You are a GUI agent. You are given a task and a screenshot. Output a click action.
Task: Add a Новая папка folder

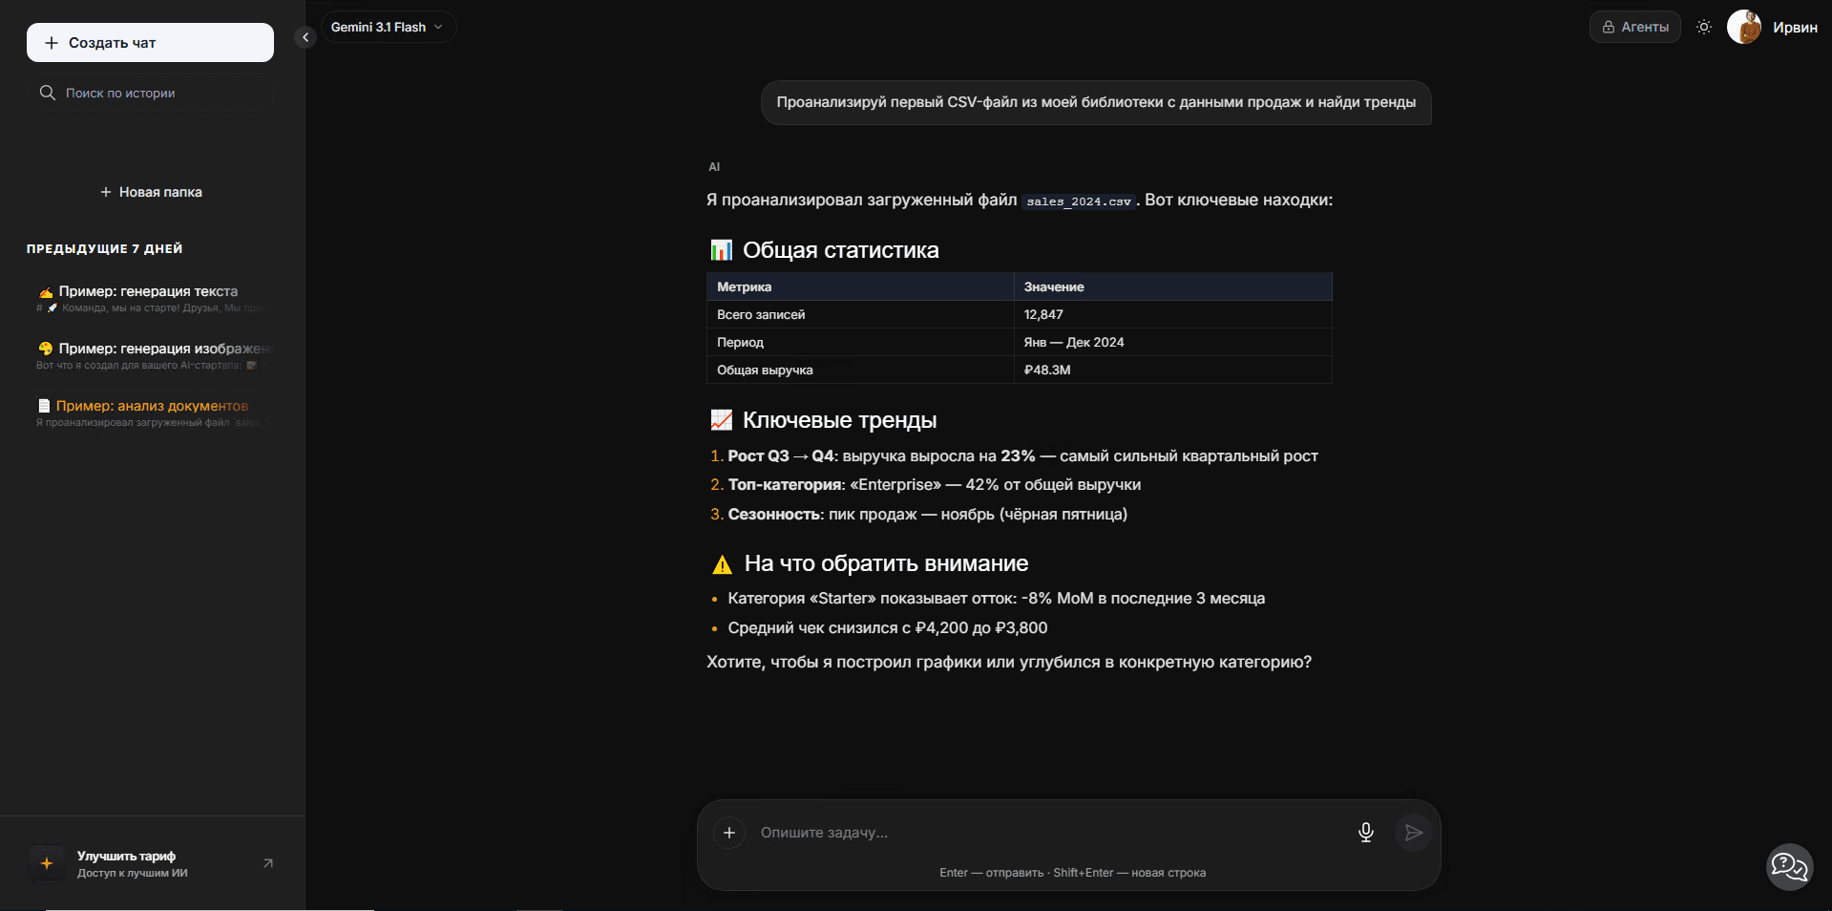pyautogui.click(x=151, y=192)
